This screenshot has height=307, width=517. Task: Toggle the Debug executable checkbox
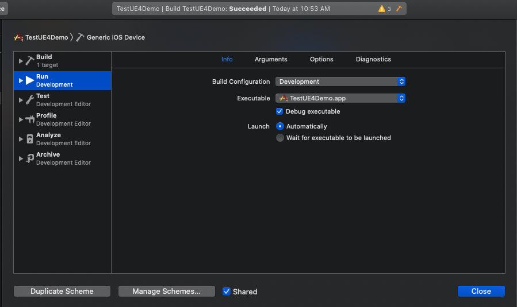click(x=280, y=111)
